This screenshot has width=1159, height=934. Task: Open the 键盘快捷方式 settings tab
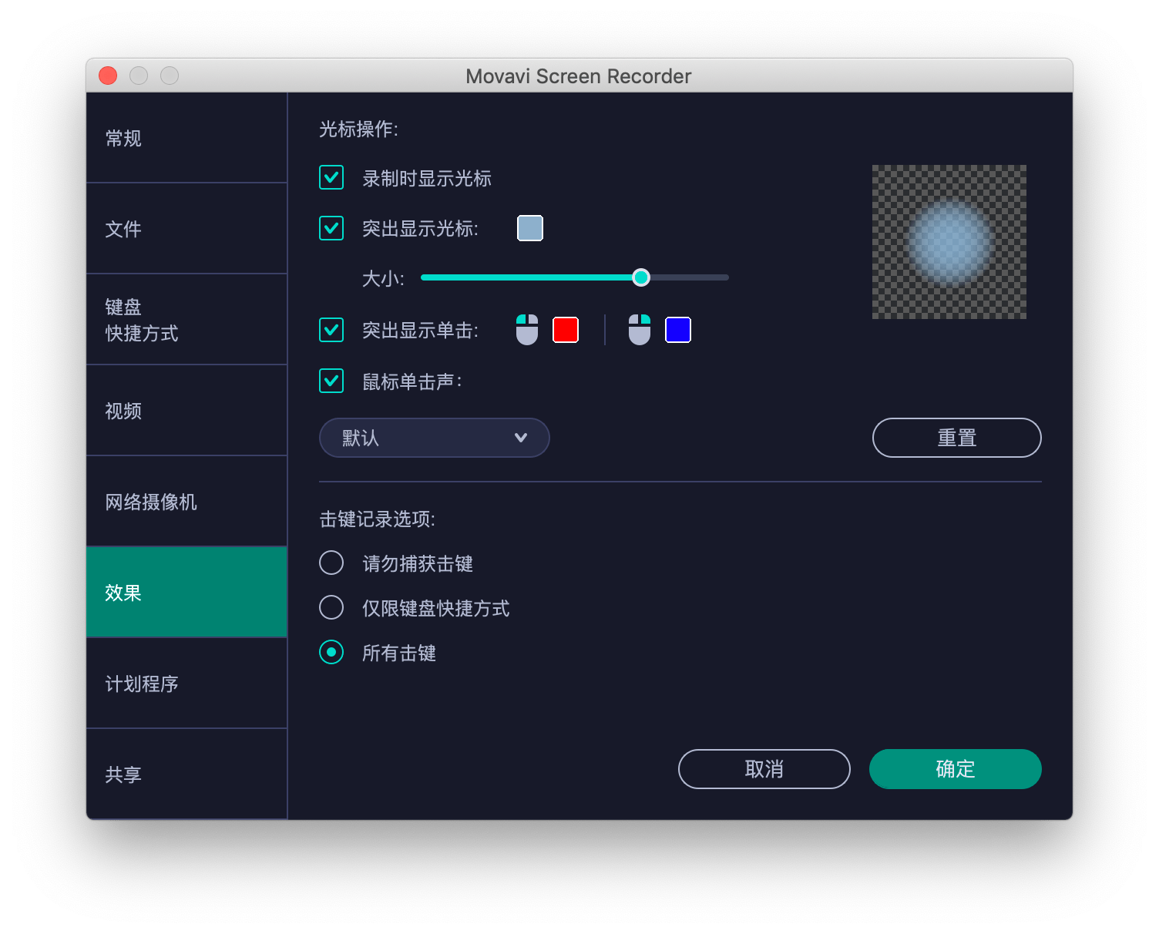(186, 320)
